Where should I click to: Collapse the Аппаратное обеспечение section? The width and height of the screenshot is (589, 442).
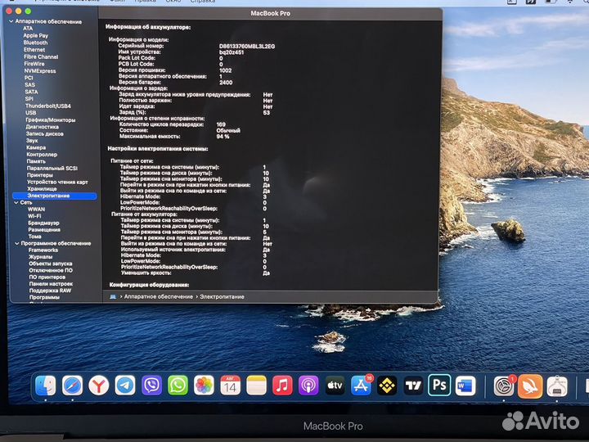pos(11,21)
